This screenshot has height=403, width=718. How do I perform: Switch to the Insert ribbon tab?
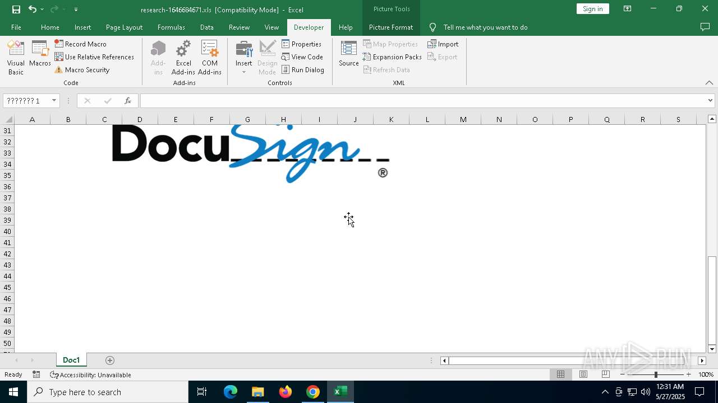[x=82, y=27]
